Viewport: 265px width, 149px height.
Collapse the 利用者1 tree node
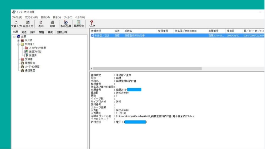click(18, 44)
